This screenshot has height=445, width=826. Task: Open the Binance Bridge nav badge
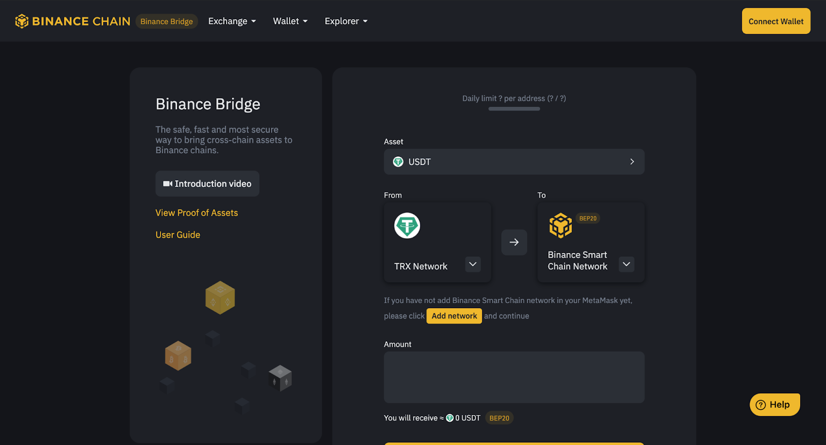coord(167,21)
